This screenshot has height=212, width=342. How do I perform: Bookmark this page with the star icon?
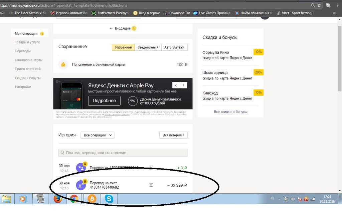click(x=319, y=5)
